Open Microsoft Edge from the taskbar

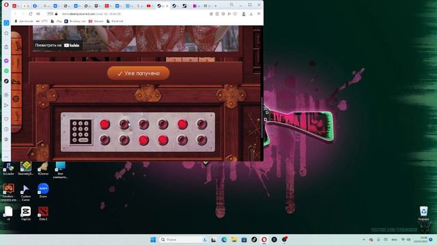[224, 240]
